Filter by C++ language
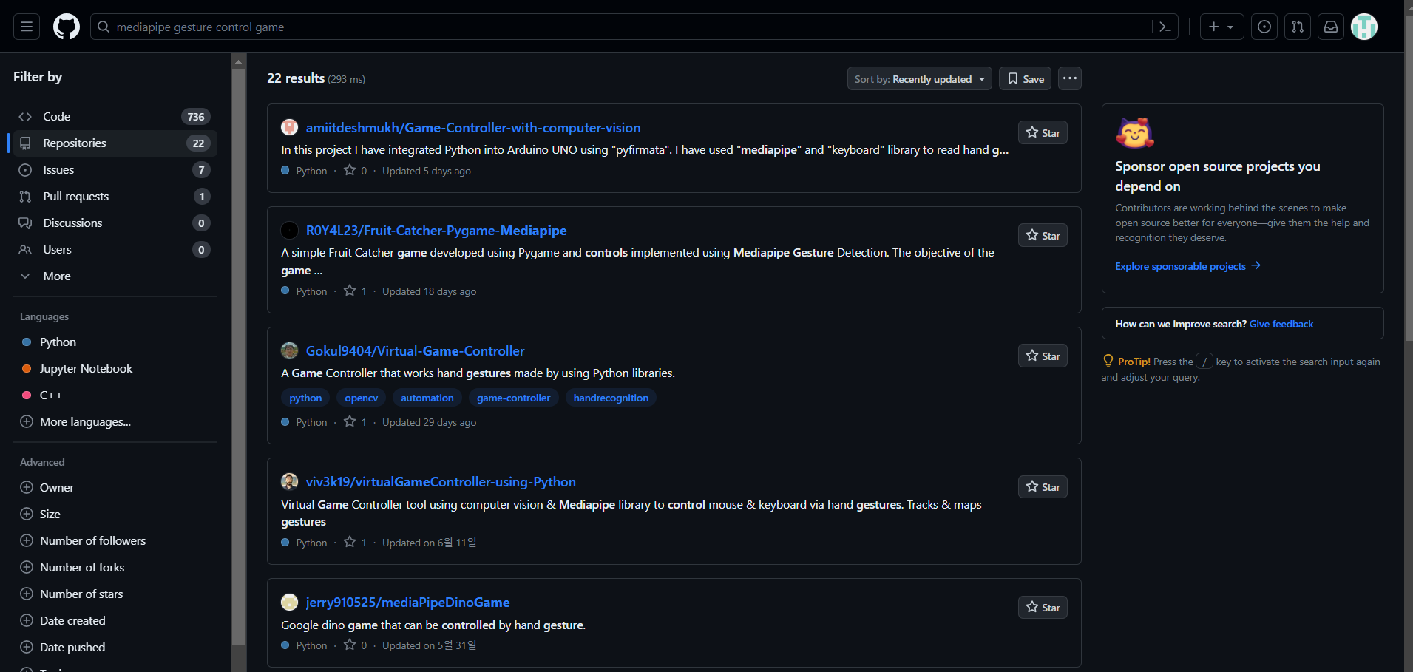This screenshot has height=672, width=1413. [114, 396]
